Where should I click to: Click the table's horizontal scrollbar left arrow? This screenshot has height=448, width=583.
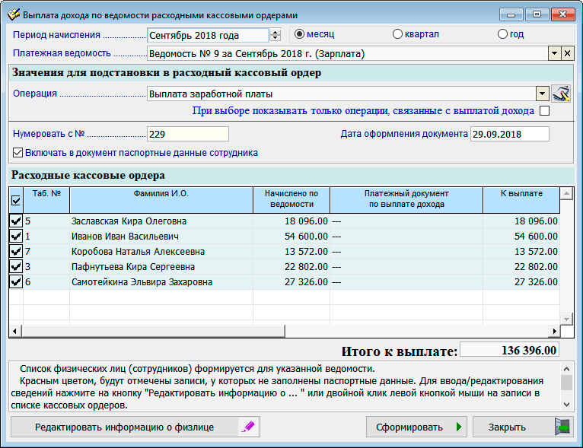(15, 331)
